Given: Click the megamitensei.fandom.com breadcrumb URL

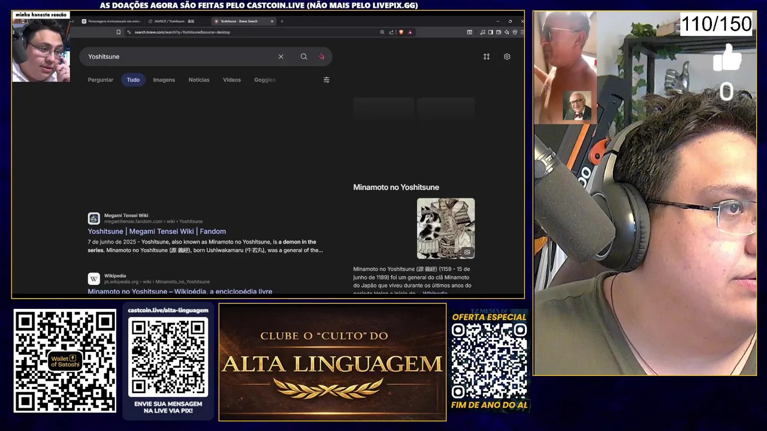Looking at the screenshot, I should pos(153,221).
